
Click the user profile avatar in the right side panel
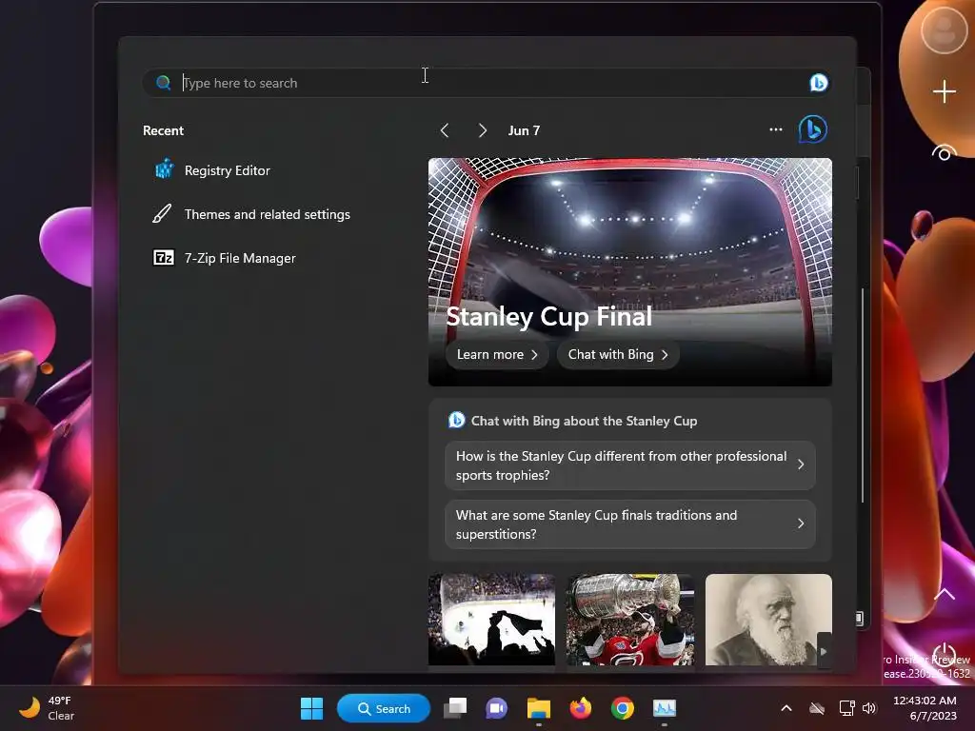click(944, 30)
